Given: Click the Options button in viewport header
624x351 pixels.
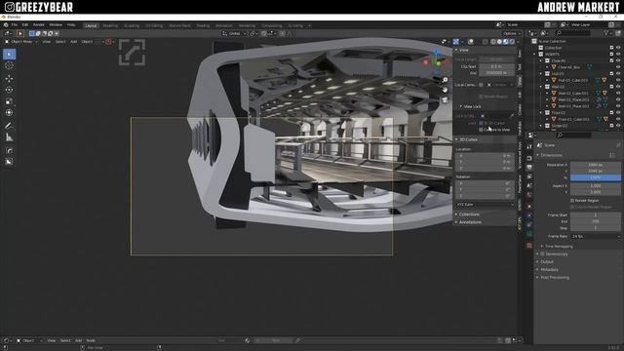Looking at the screenshot, I should [x=511, y=33].
